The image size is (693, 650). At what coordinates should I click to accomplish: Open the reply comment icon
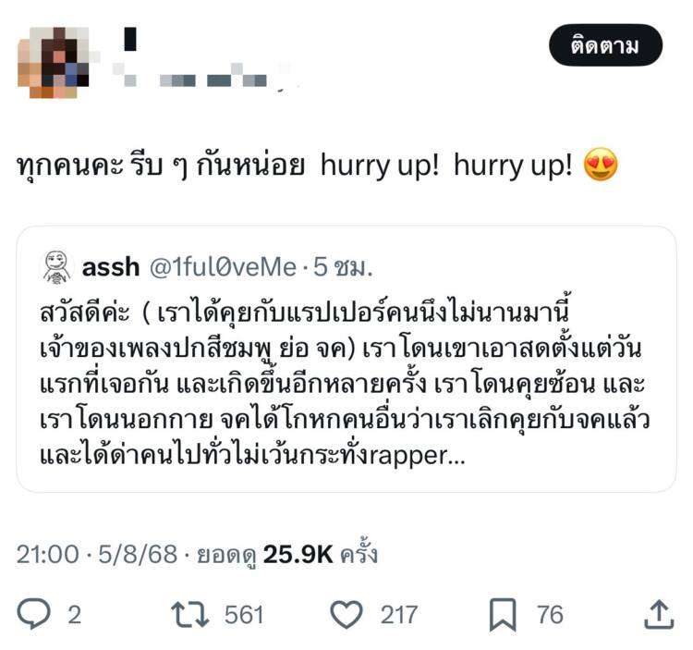point(33,614)
